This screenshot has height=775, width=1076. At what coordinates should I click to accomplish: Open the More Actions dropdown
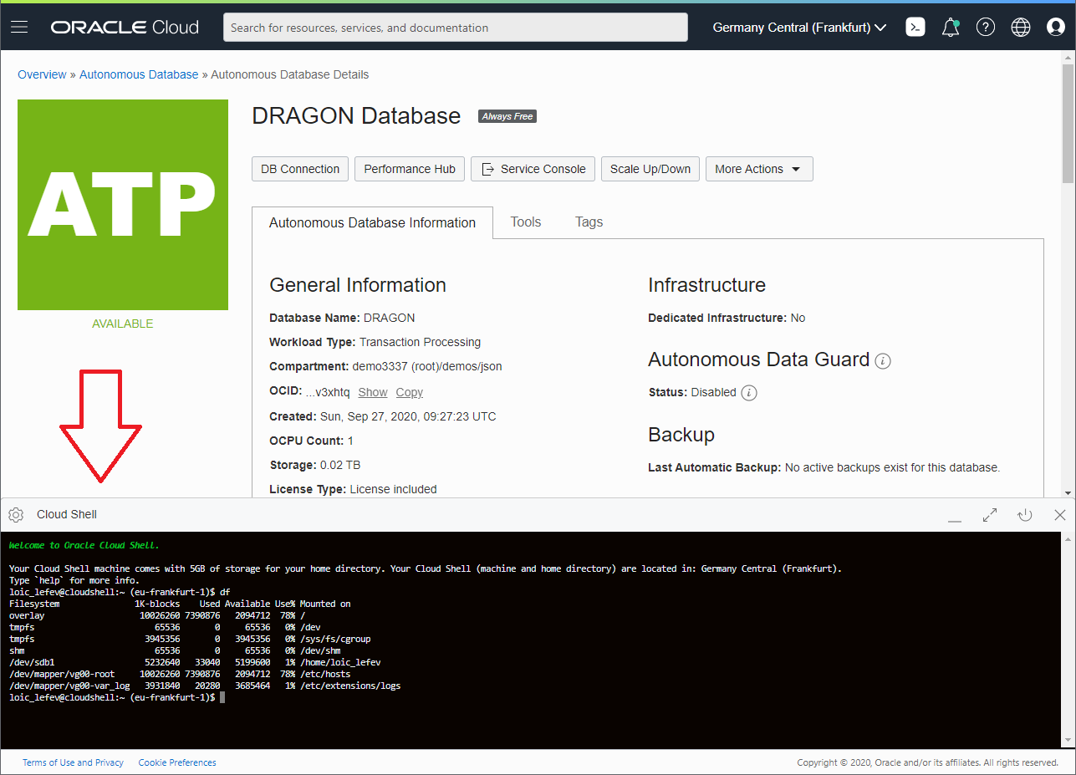(x=759, y=169)
